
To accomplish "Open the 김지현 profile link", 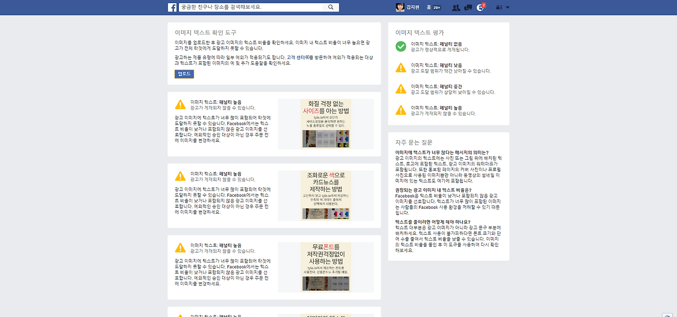I will point(413,7).
